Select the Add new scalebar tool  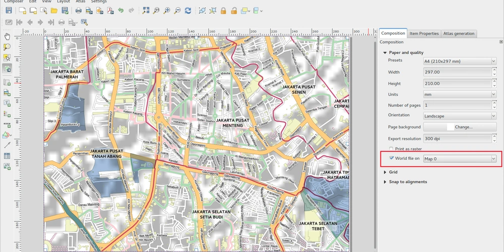click(7, 124)
